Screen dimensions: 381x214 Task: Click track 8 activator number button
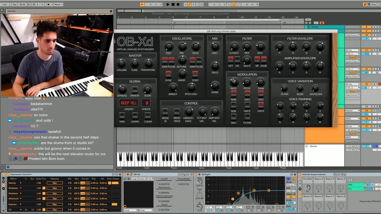click(x=366, y=27)
